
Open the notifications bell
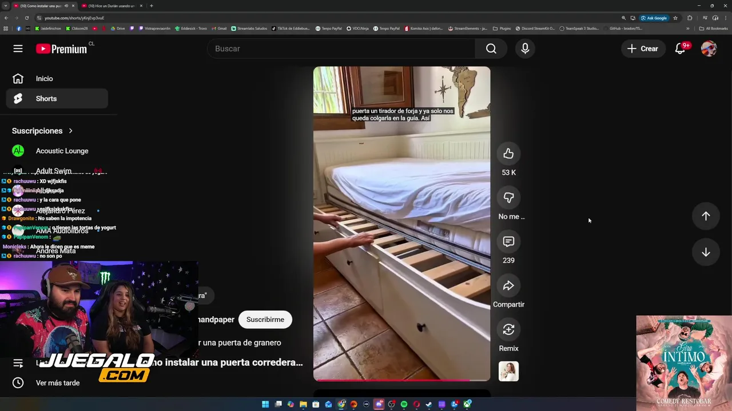[681, 49]
